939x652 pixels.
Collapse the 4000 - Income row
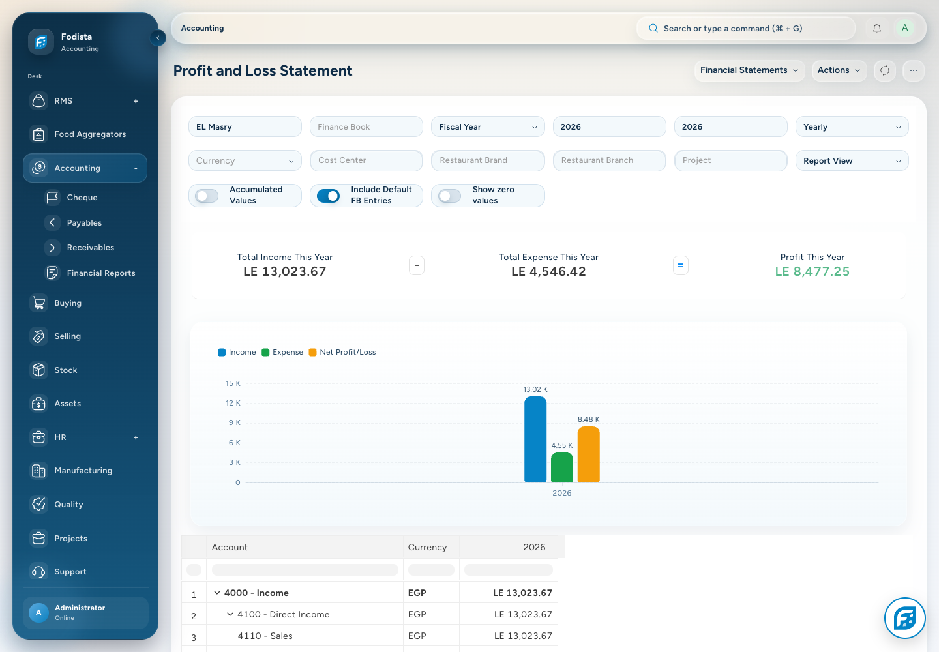click(x=217, y=593)
